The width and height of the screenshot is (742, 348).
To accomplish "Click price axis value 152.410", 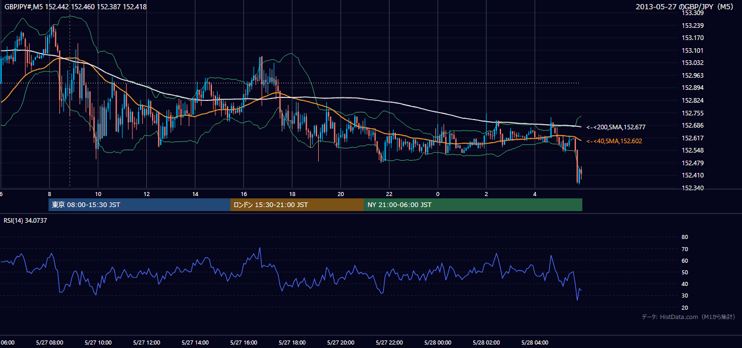I will 693,175.
